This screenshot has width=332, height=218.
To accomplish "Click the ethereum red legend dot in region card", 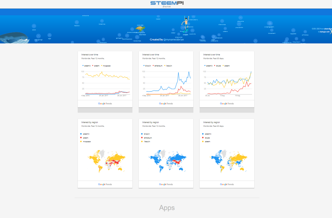I will (x=142, y=138).
